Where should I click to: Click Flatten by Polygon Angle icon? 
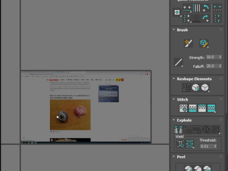(x=188, y=129)
